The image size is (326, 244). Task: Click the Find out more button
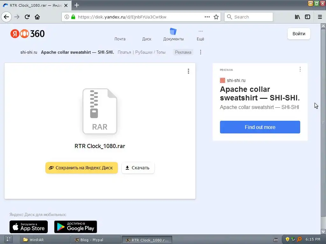260,127
